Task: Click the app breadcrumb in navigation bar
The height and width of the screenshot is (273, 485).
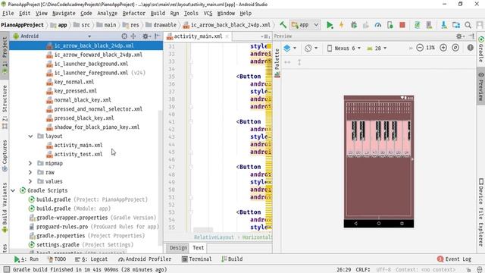Action: 59,25
